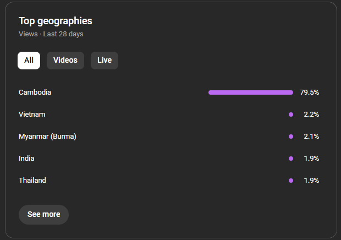Image resolution: width=341 pixels, height=240 pixels.
Task: Click the purple dot beside Vietnam
Action: pos(291,114)
